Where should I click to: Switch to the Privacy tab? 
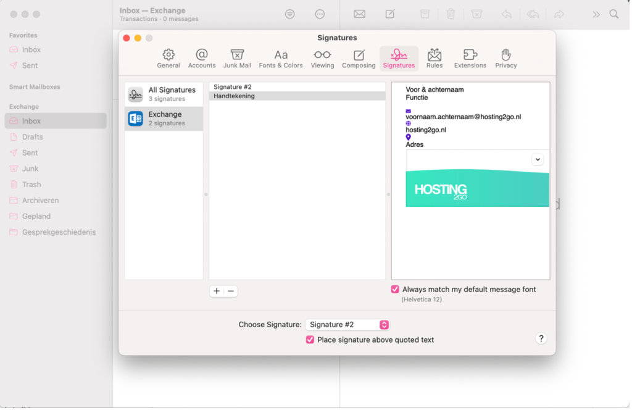pyautogui.click(x=506, y=59)
